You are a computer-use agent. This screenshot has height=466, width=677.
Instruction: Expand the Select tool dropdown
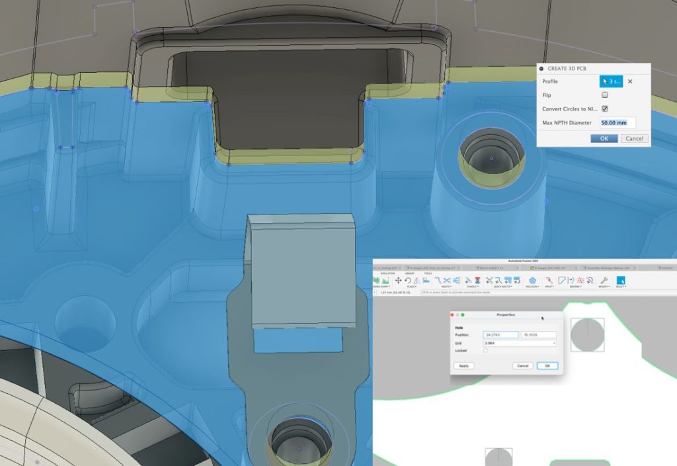(x=624, y=285)
